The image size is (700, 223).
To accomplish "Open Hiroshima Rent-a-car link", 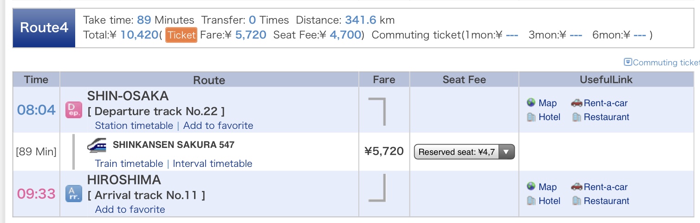I will (606, 187).
